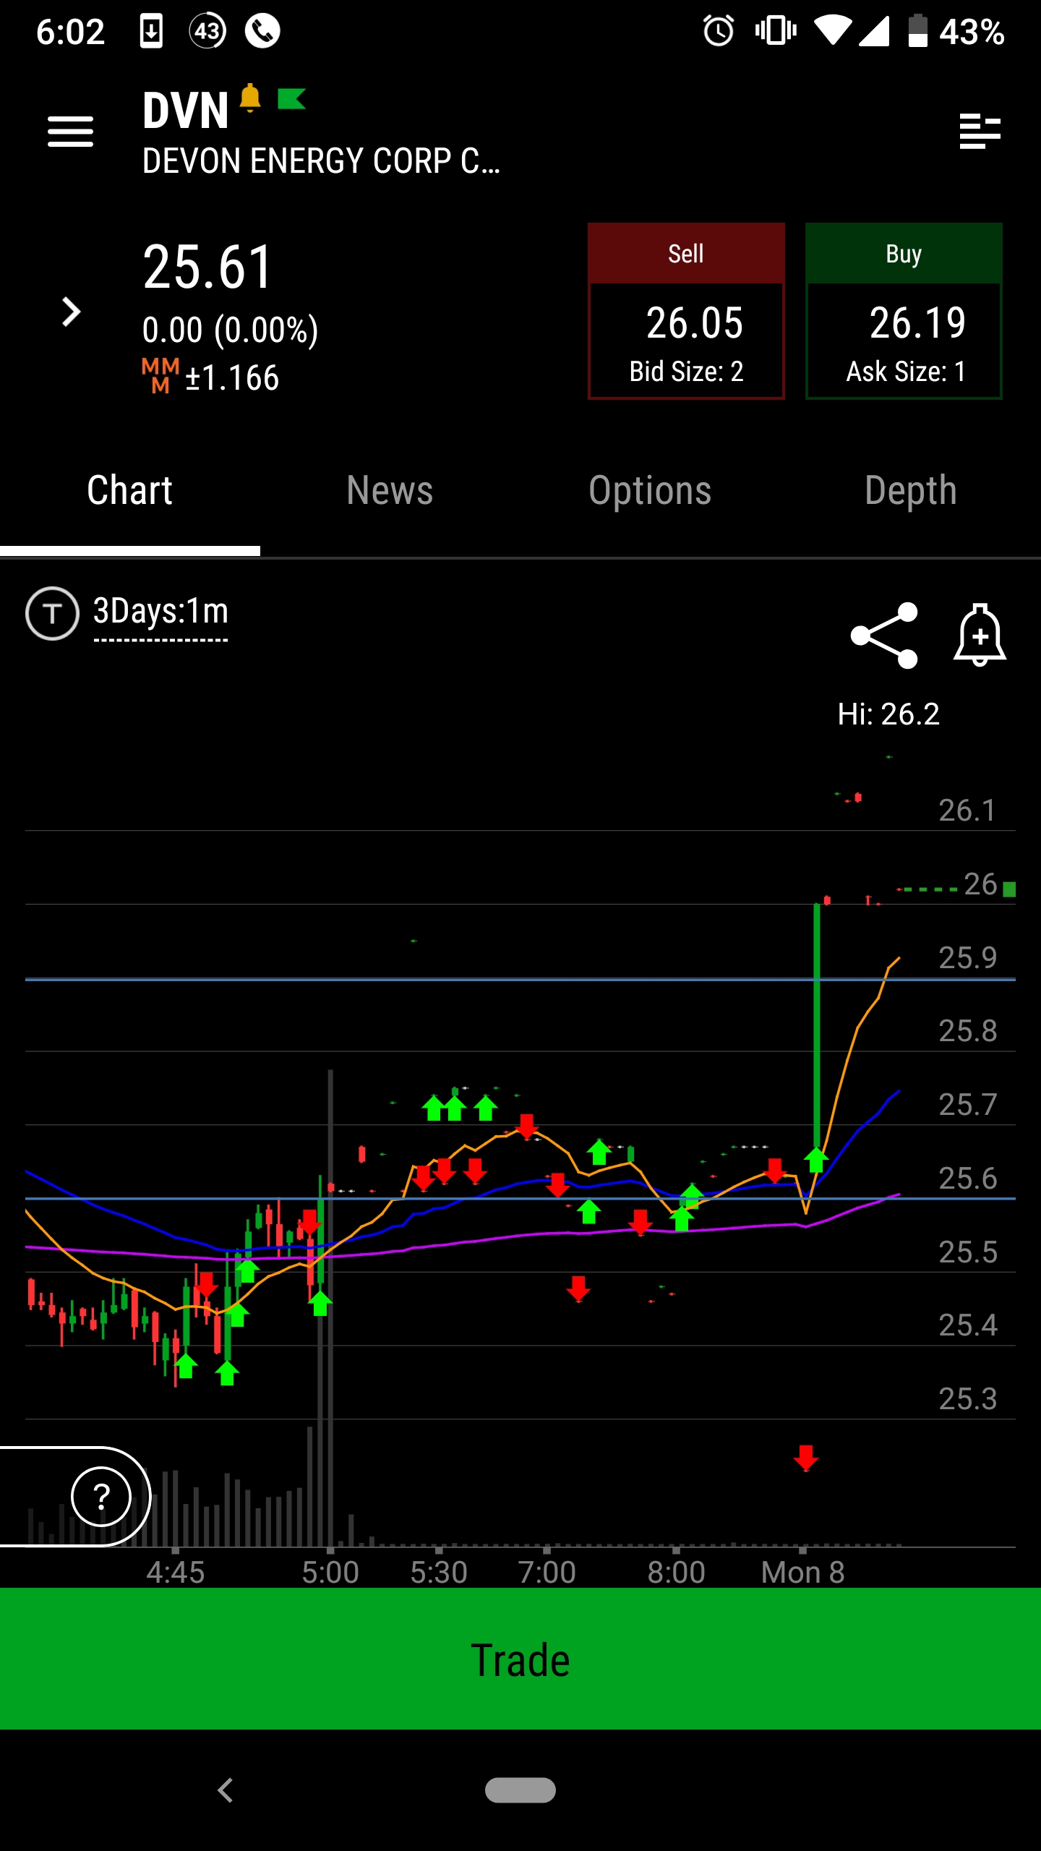The image size is (1041, 1851).
Task: Tap the alarm clock status bar icon
Action: tap(719, 31)
